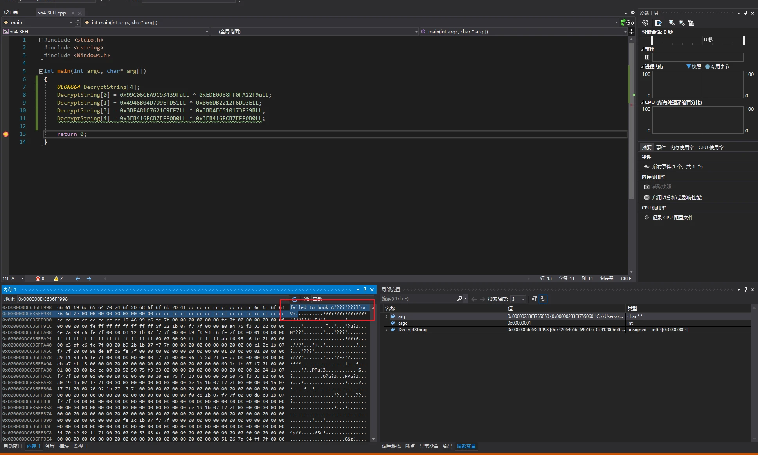Collapse the main function on line 5
The height and width of the screenshot is (455, 758).
click(41, 71)
